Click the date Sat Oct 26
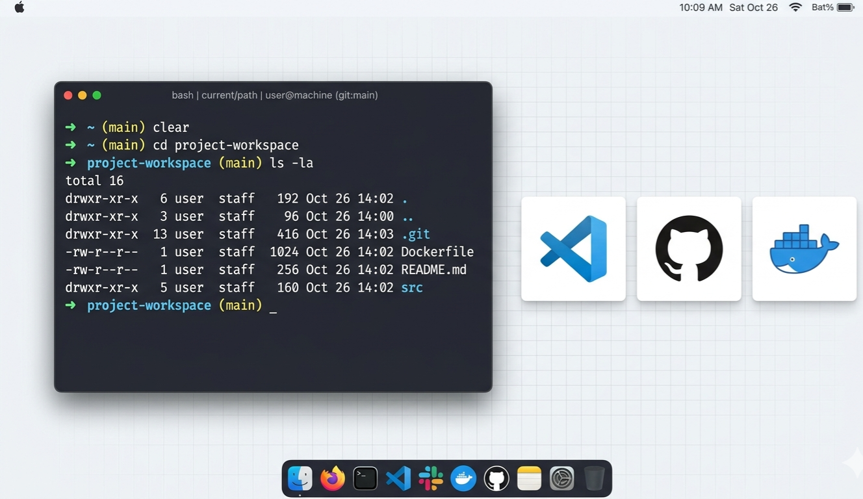 [x=753, y=8]
